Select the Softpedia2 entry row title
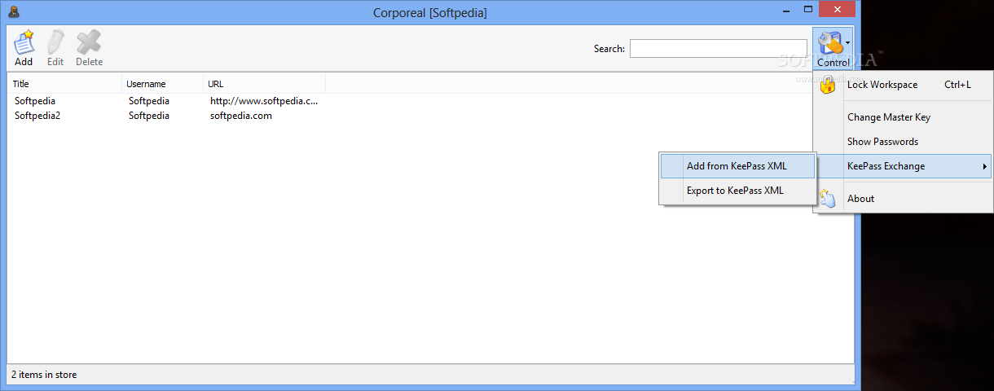Screen dimensions: 994x391 (x=37, y=116)
